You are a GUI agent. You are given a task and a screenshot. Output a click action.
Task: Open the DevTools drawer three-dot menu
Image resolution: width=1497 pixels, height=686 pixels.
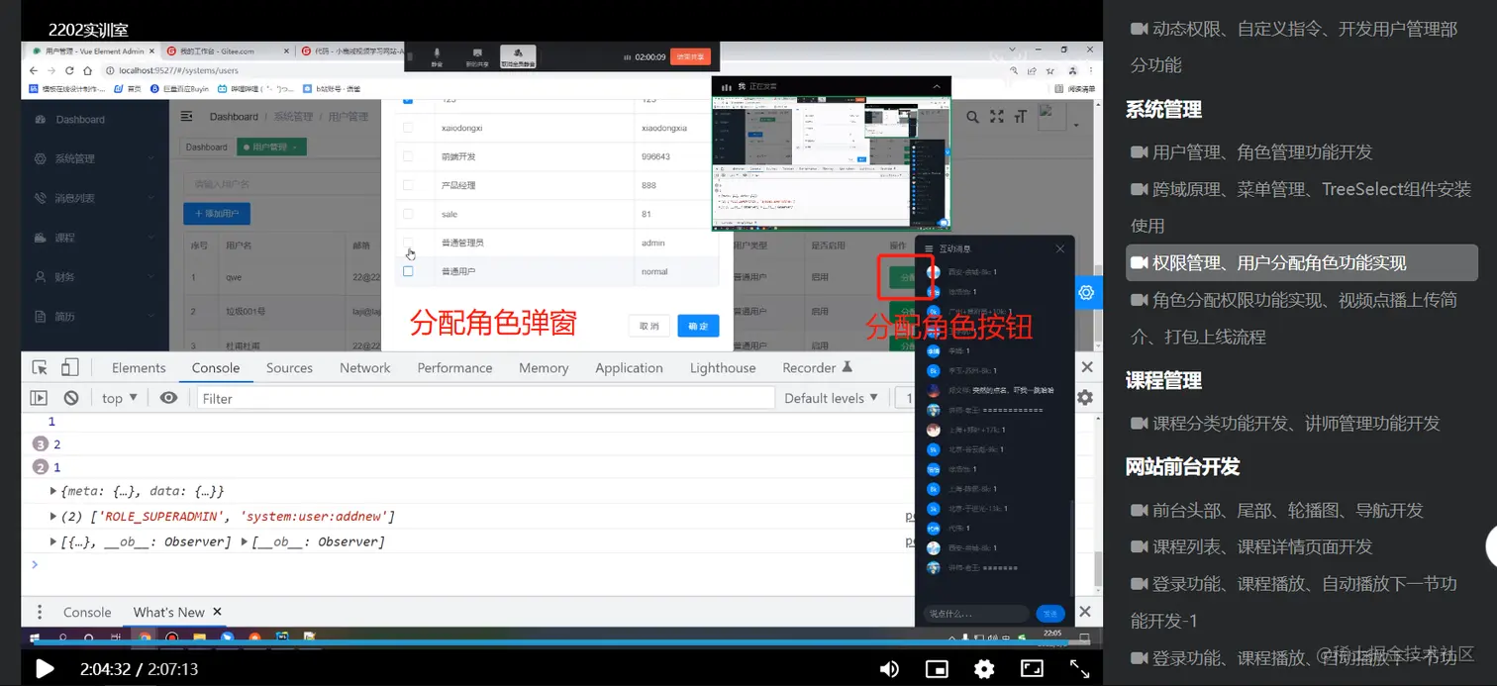click(40, 612)
